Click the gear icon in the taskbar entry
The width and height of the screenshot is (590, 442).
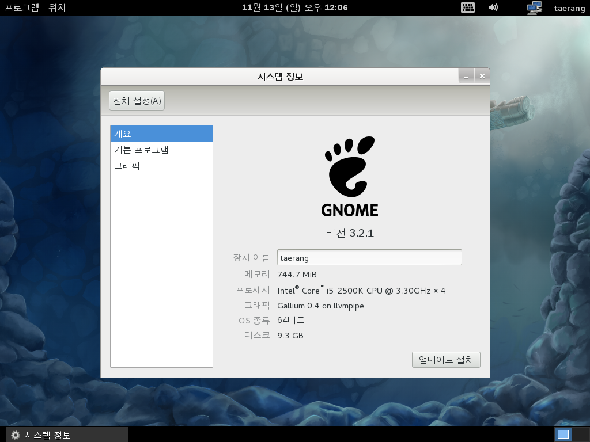click(x=16, y=435)
